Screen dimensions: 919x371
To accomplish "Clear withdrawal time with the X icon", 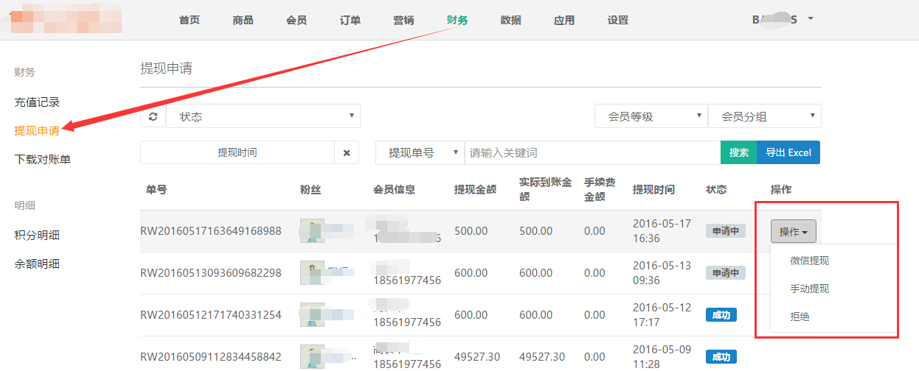I will [x=347, y=153].
